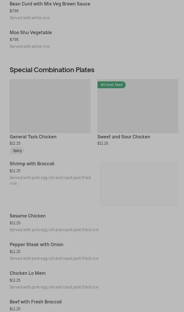Click the #2 most liked badge
The image size is (184, 312).
pyautogui.click(x=111, y=85)
